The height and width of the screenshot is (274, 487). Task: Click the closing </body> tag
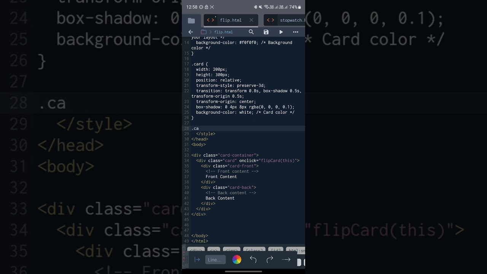click(200, 236)
